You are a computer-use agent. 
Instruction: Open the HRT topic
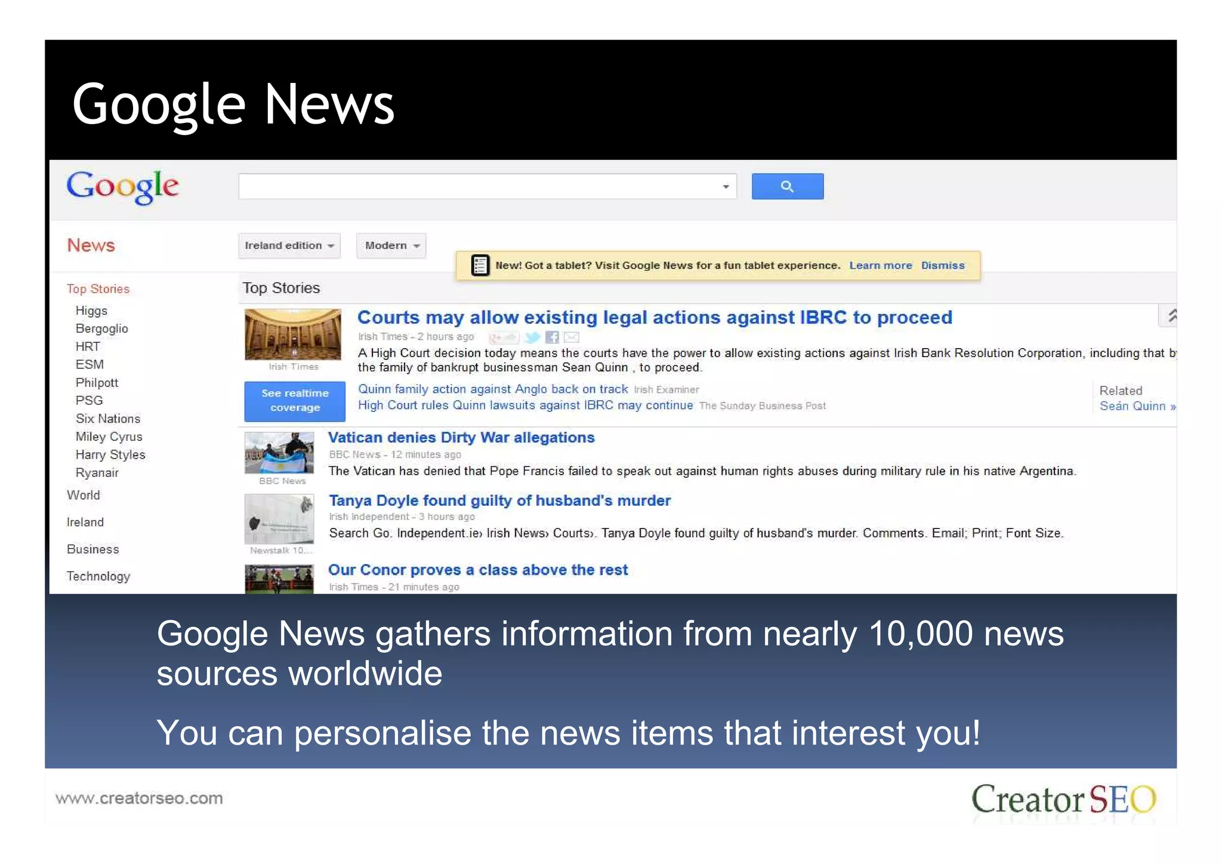[88, 346]
